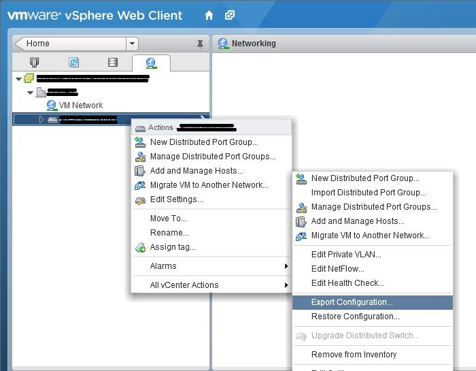Open the VMs and Templates inventory tab
Screen dimensions: 476x371
pyautogui.click(x=73, y=63)
